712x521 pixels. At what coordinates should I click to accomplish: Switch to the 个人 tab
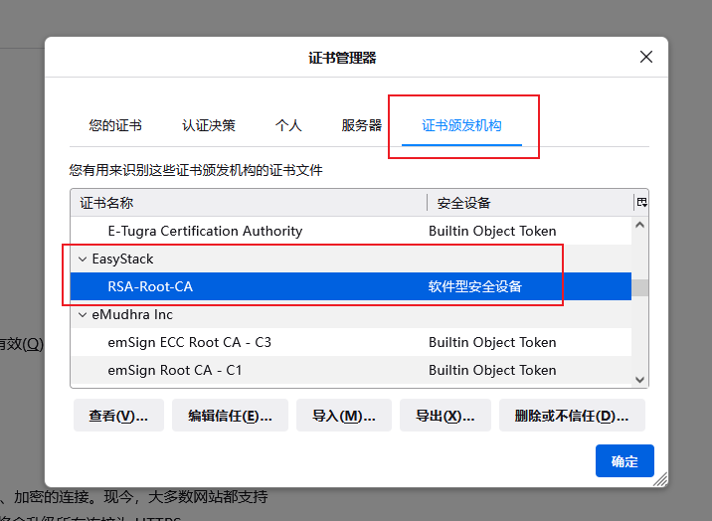pyautogui.click(x=288, y=126)
